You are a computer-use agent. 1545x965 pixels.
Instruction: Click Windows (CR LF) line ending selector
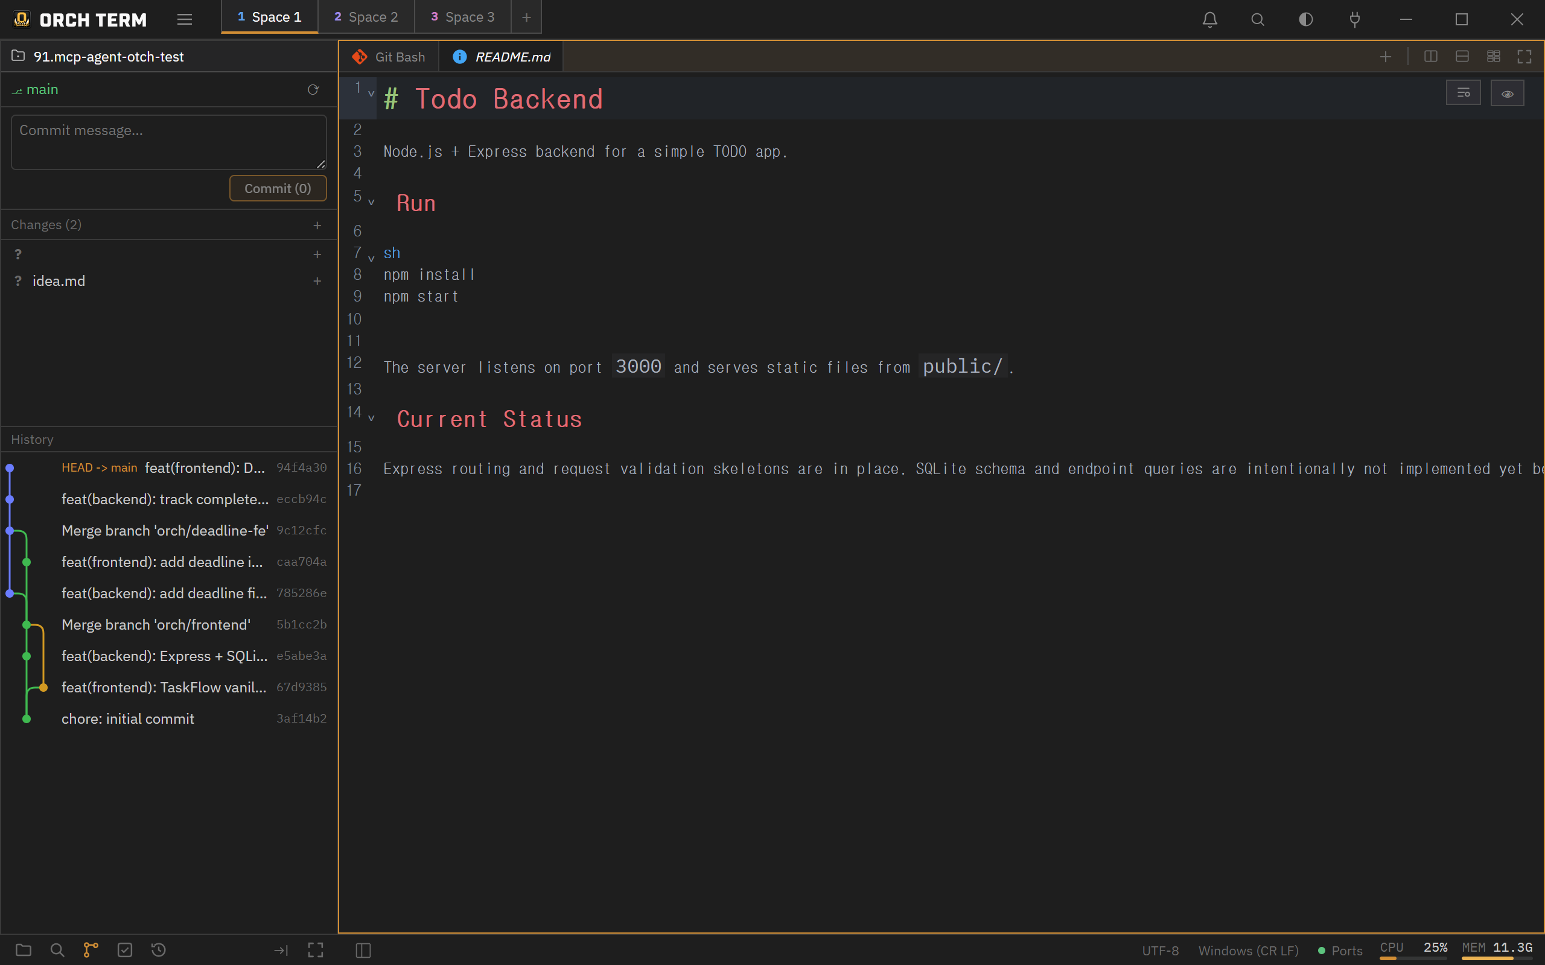[1248, 951]
